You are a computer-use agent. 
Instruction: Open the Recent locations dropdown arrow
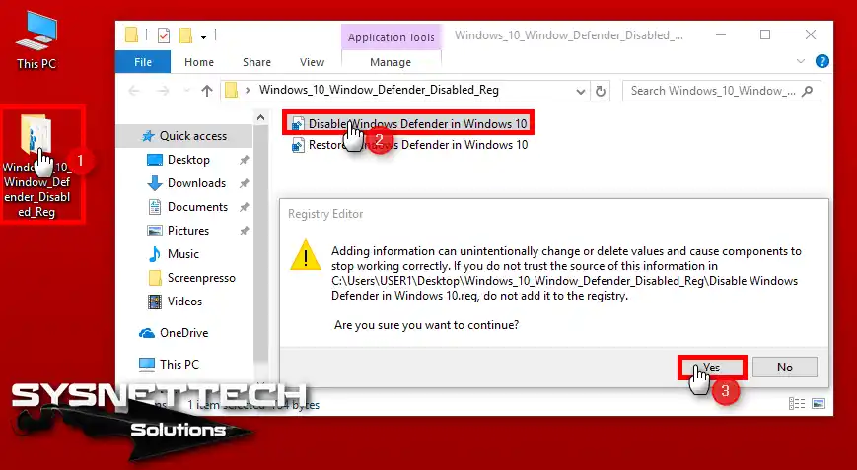pos(187,91)
